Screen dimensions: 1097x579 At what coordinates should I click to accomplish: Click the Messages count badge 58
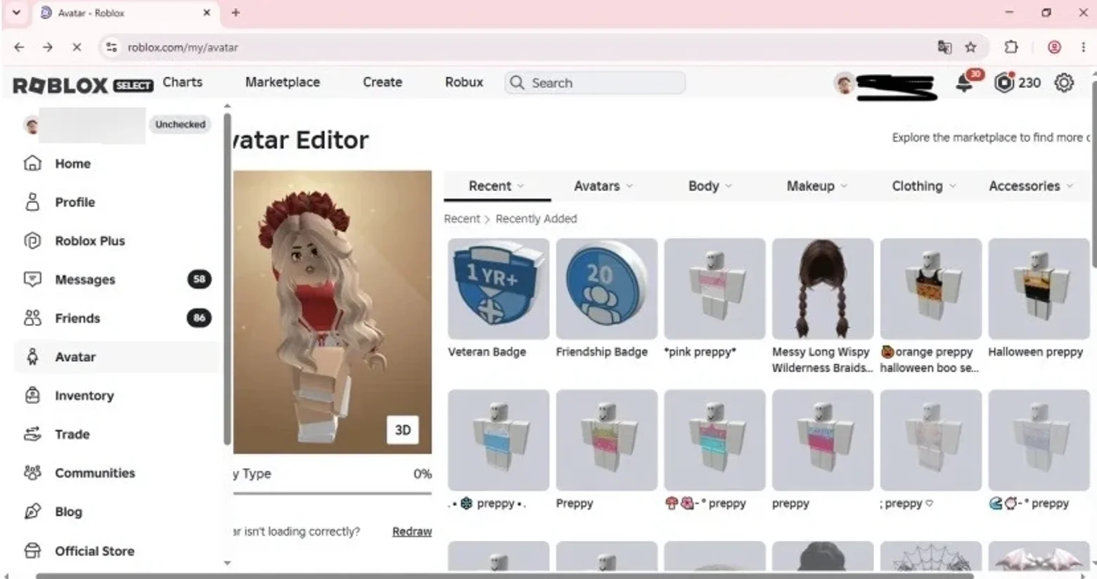coord(199,279)
